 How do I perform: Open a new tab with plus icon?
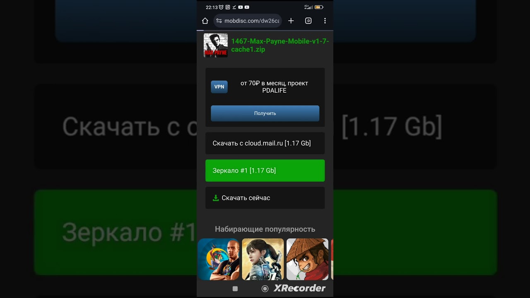click(291, 21)
